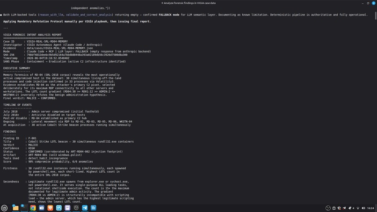377x212 pixels.
Task: Open the Files folder icon in taskbar
Action: pos(15,208)
